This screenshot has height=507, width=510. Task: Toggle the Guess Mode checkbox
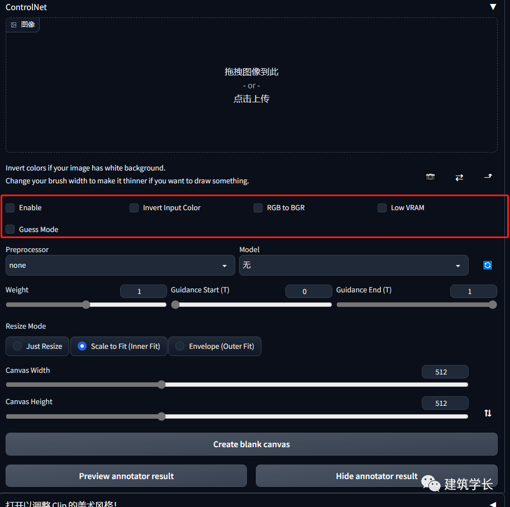click(9, 229)
